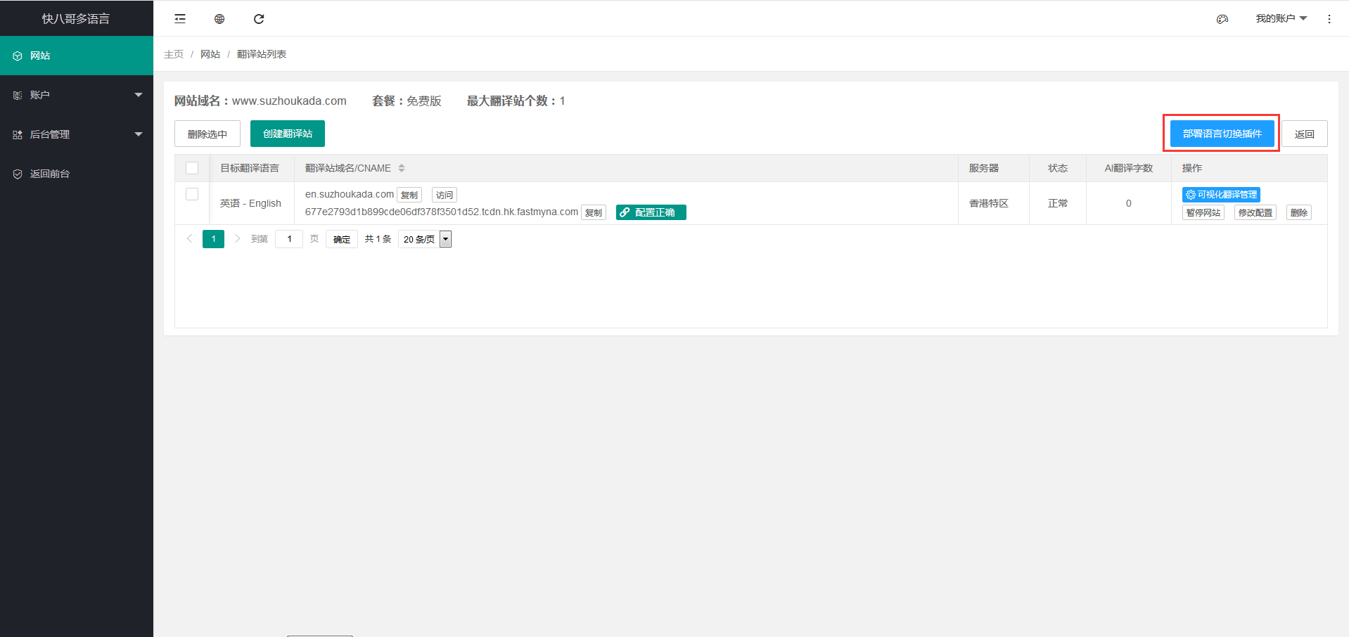The image size is (1349, 637).
Task: Open the 我的账户 dropdown
Action: 1281,18
